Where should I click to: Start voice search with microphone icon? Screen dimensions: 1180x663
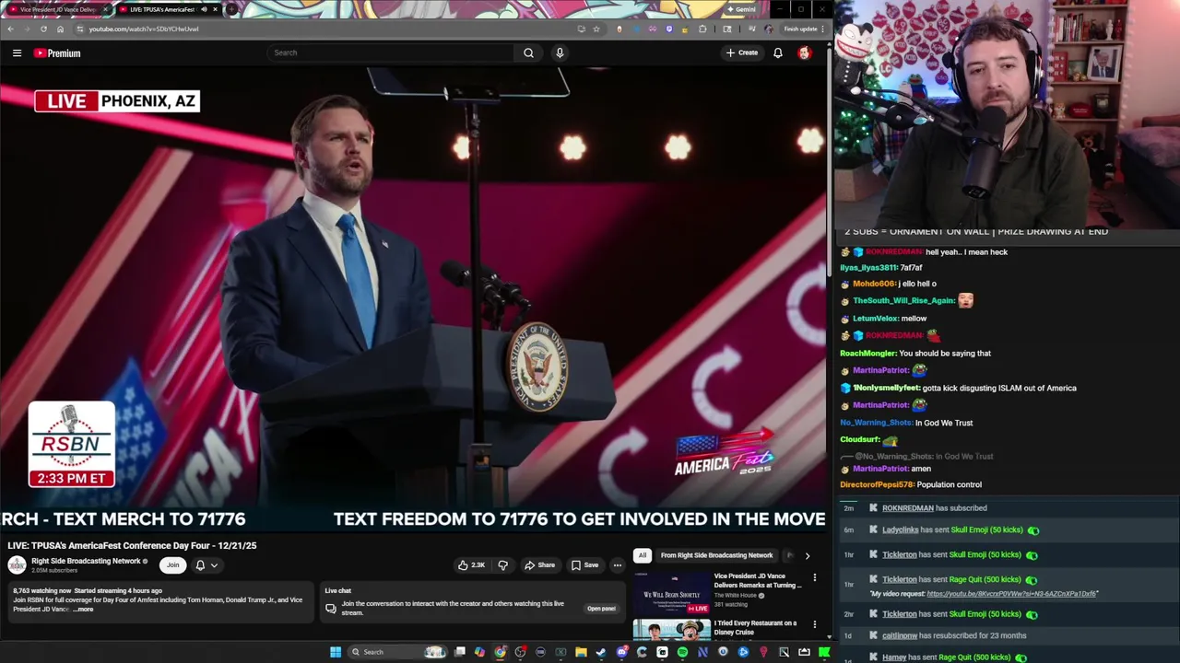pos(560,52)
